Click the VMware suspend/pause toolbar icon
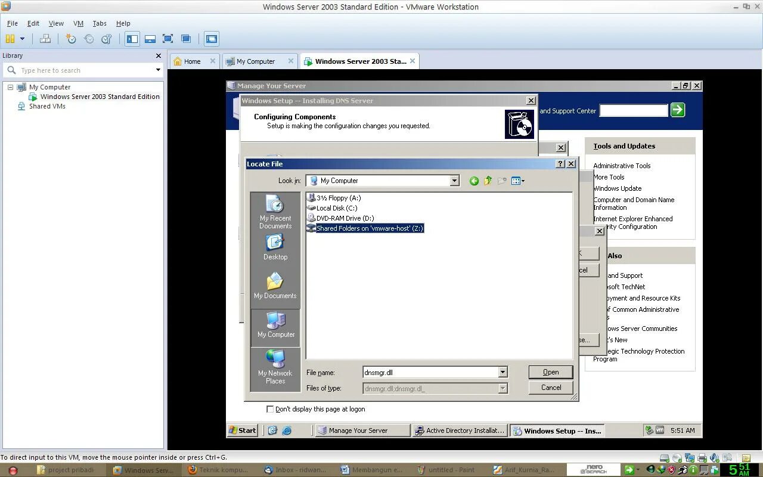The width and height of the screenshot is (763, 477). (10, 39)
